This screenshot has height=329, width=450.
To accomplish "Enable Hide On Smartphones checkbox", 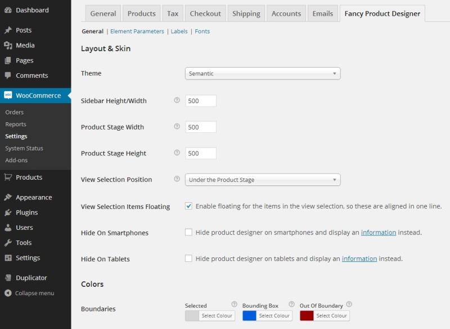I will [x=188, y=232].
